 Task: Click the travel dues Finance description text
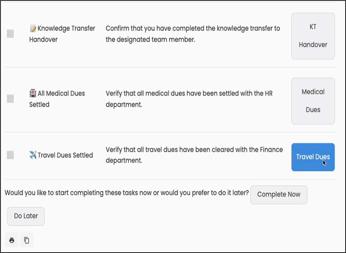pyautogui.click(x=194, y=155)
